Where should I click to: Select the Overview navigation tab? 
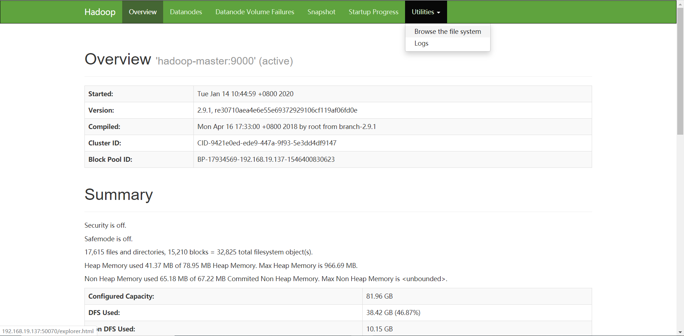[x=142, y=12]
